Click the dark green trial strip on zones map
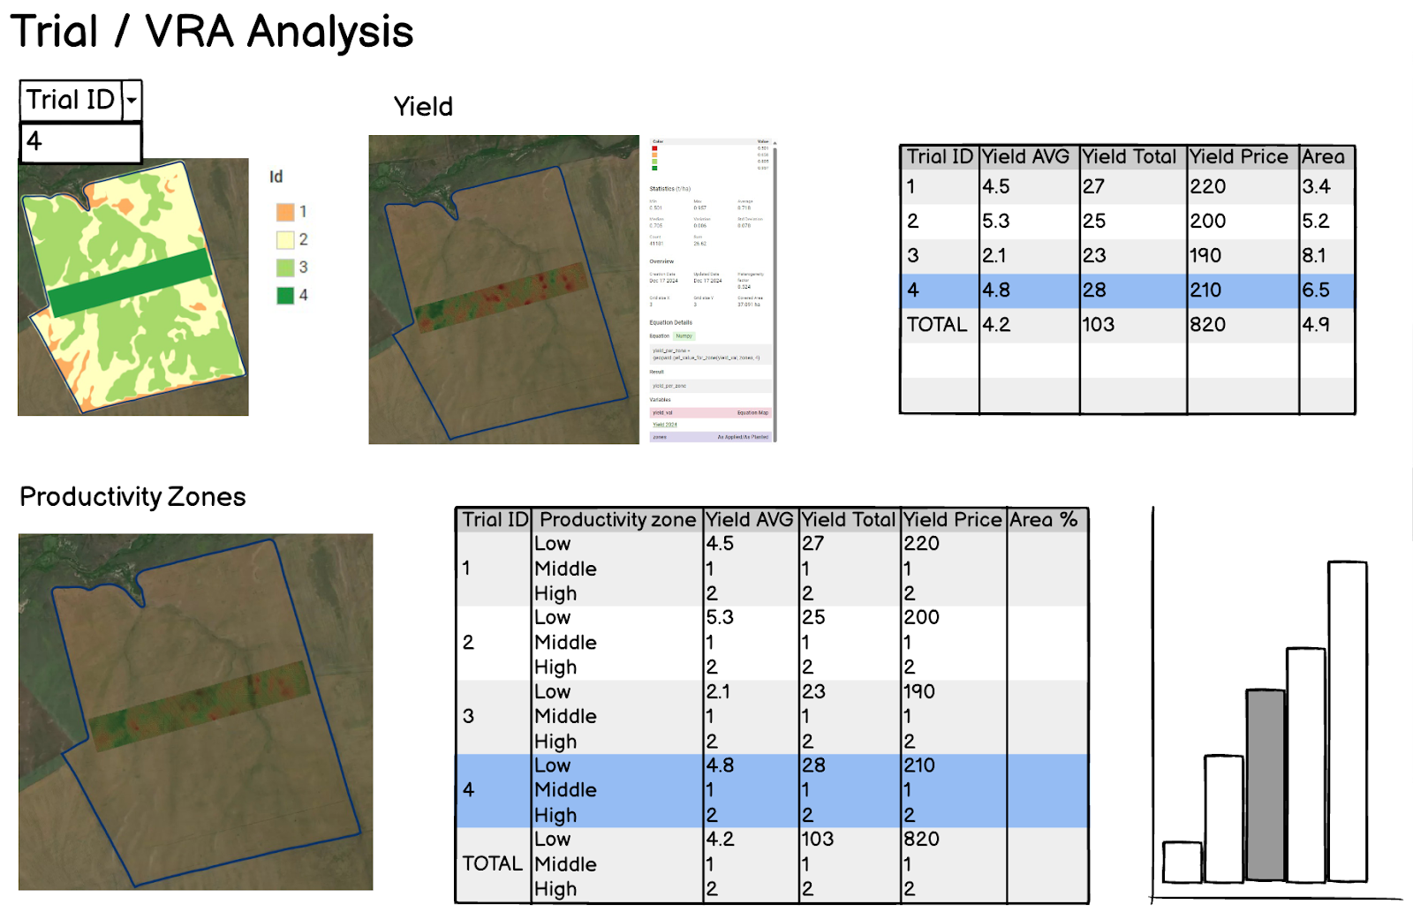The image size is (1413, 912). pyautogui.click(x=131, y=282)
